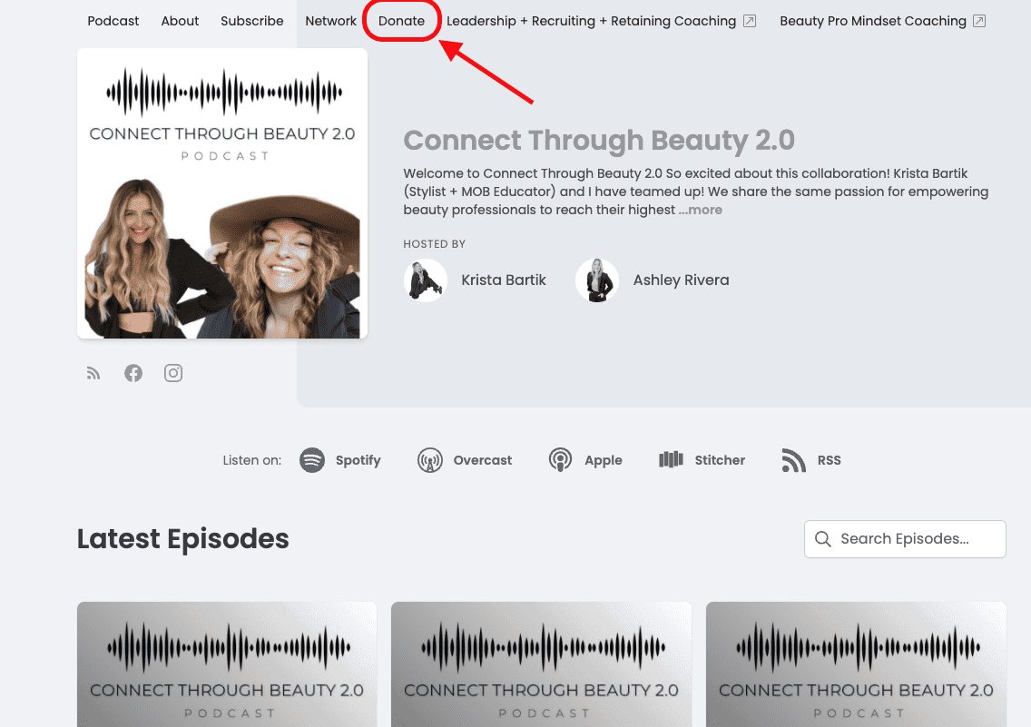Click the podcast cover artwork image
Image resolution: width=1031 pixels, height=727 pixels.
[x=222, y=193]
